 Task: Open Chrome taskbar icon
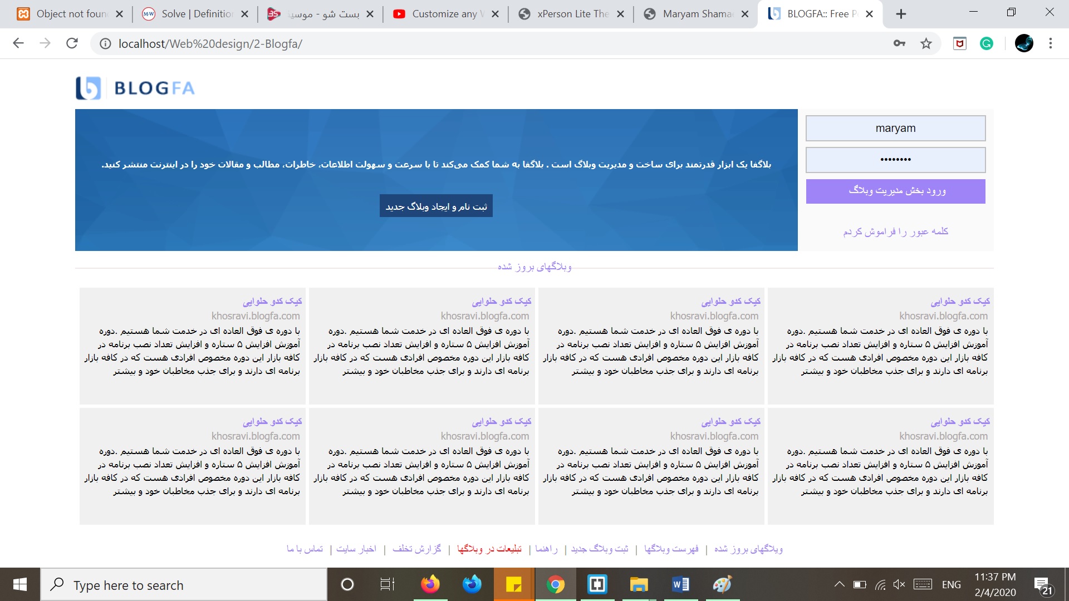point(555,584)
